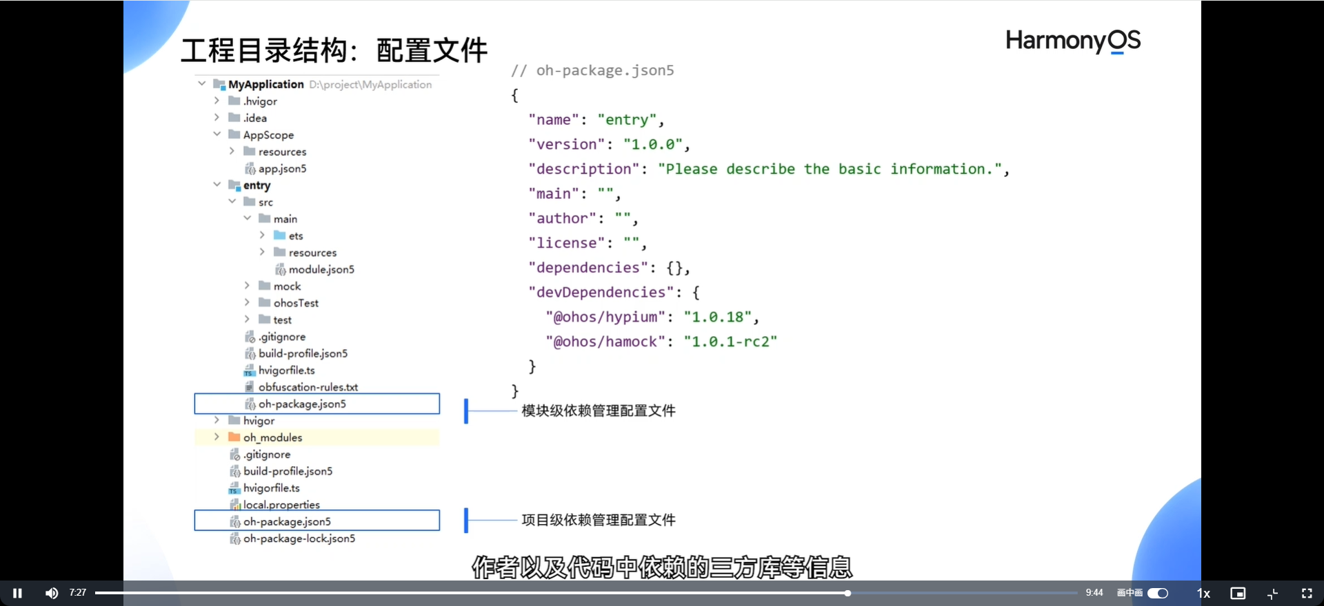The image size is (1324, 606).
Task: Expand the .hvigor folder chevron
Action: point(217,101)
